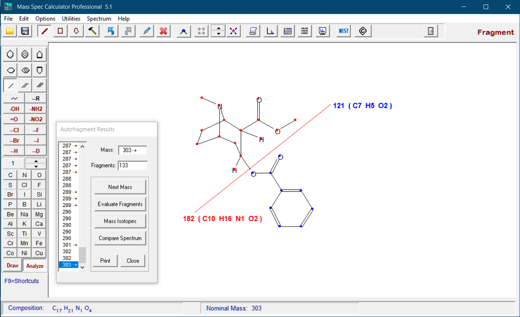Insert the flat benzene ring template
The height and width of the screenshot is (317, 520).
(x=25, y=70)
